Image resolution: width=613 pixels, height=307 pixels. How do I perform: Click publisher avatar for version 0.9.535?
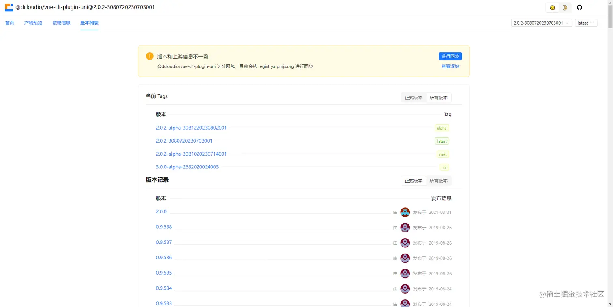[x=405, y=273]
